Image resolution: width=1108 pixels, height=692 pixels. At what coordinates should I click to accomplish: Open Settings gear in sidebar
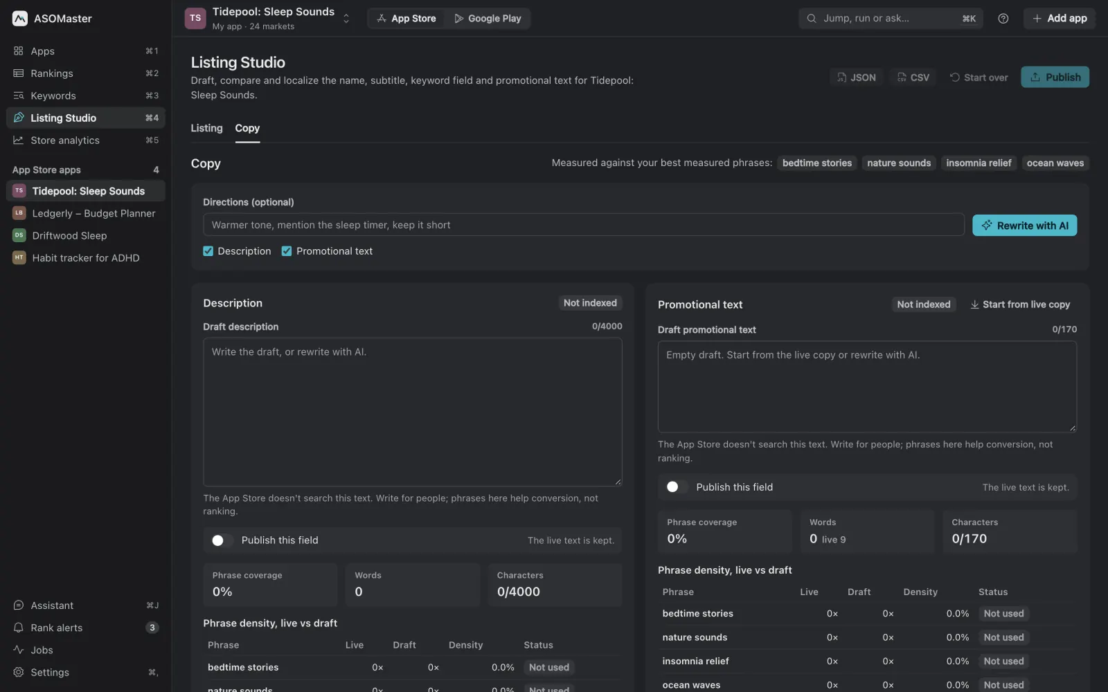tap(19, 672)
